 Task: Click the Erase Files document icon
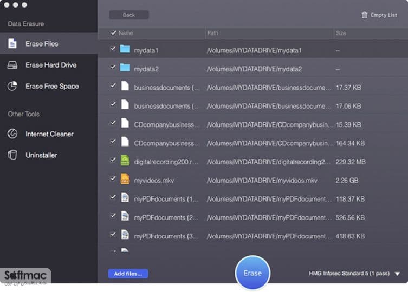(12, 44)
